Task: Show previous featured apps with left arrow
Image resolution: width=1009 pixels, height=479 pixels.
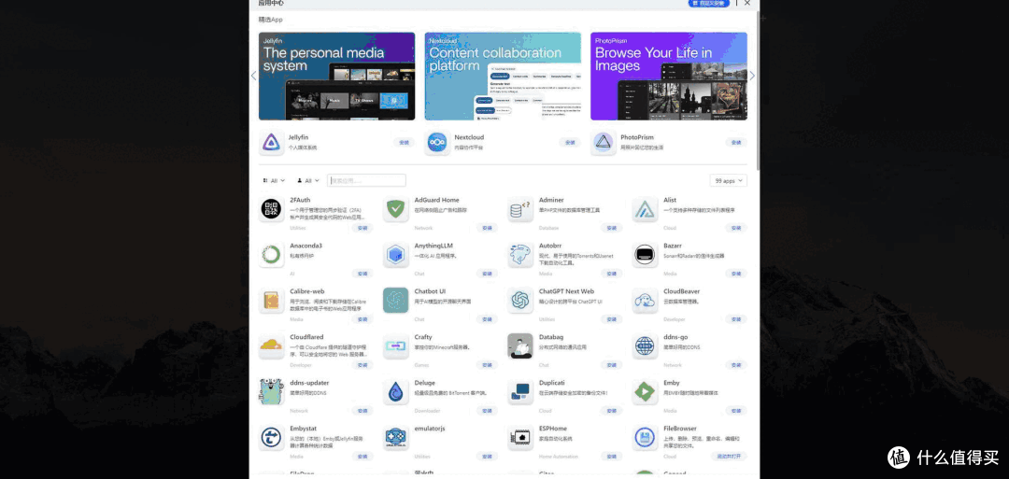Action: [x=253, y=76]
